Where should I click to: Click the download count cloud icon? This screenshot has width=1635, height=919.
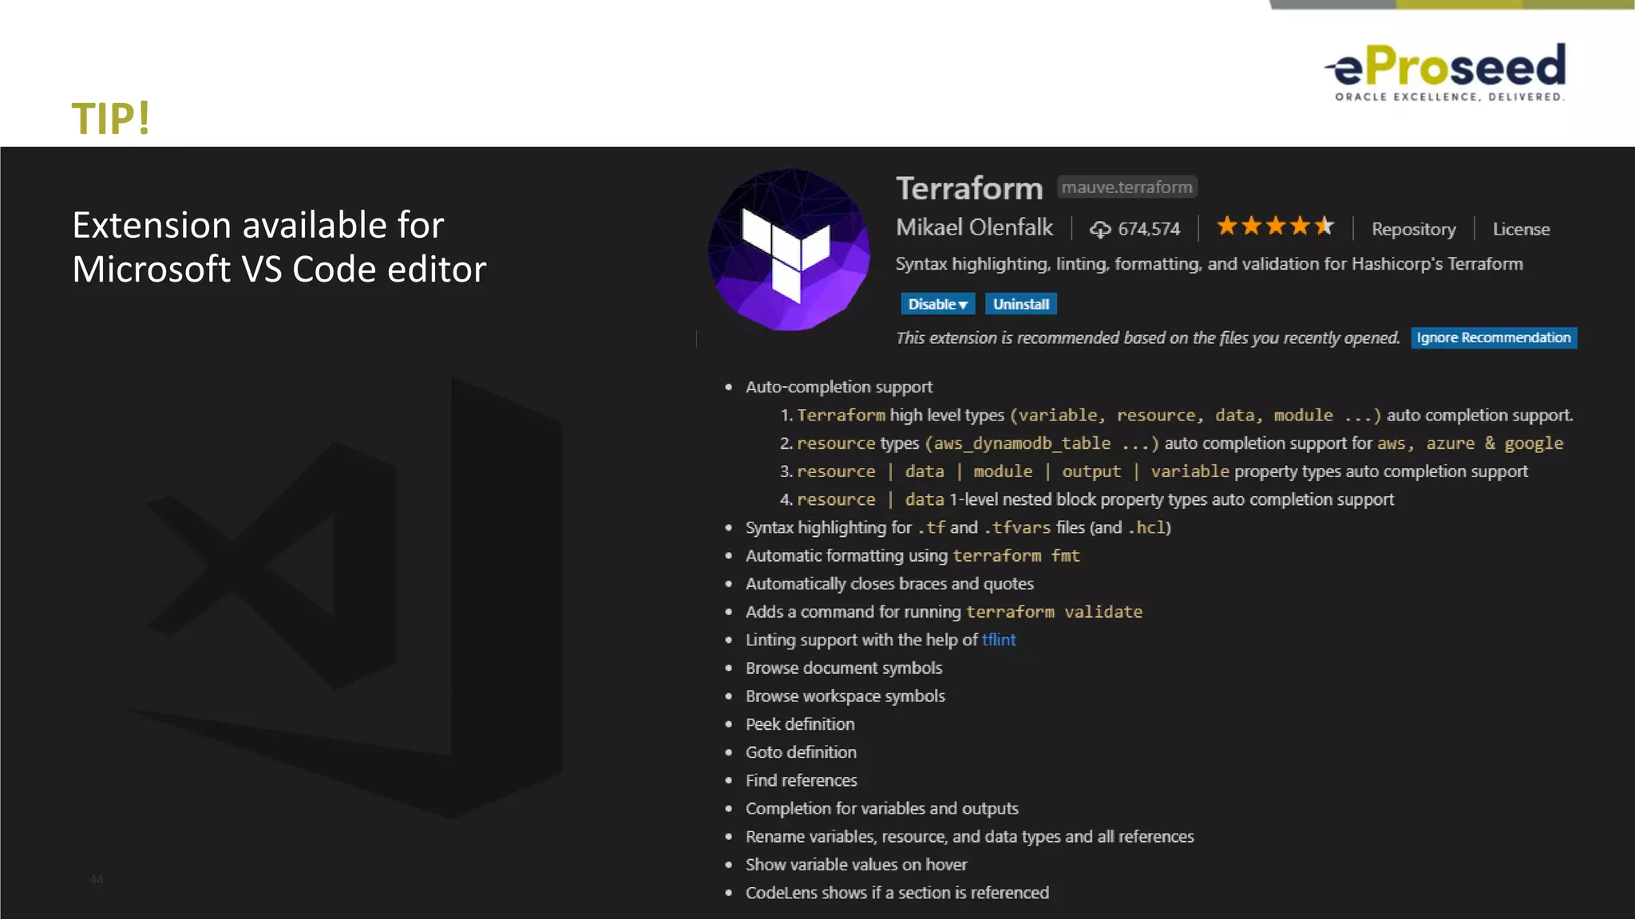coord(1100,230)
